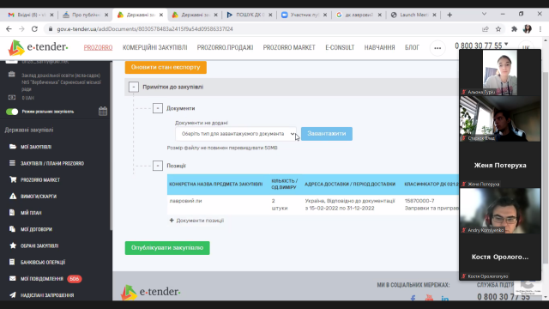
Task: Click the Завантажити upload button
Action: (327, 134)
